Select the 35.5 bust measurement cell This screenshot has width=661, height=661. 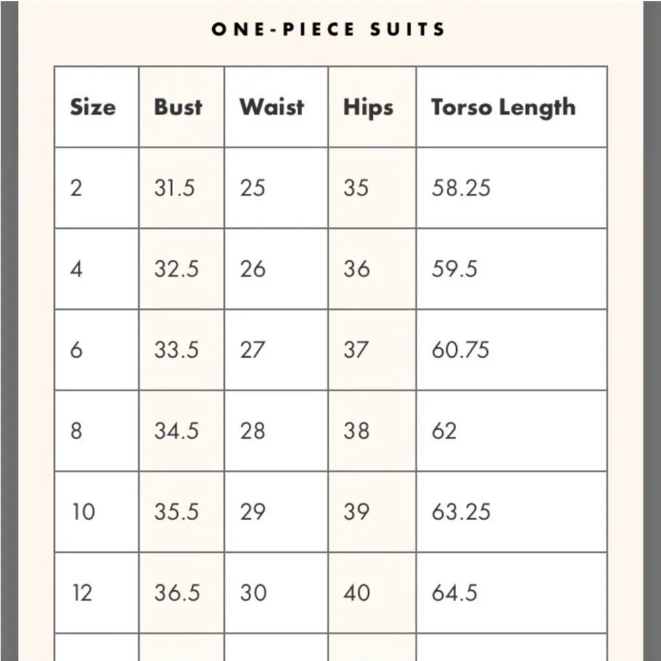[176, 512]
